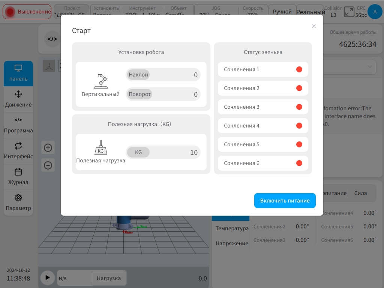Open the Программа sidebar section

[x=18, y=125]
